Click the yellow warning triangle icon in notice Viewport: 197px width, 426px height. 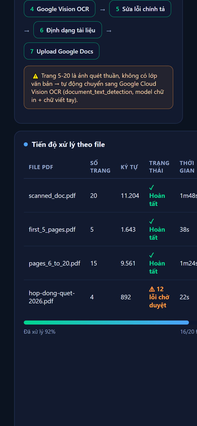click(x=35, y=76)
